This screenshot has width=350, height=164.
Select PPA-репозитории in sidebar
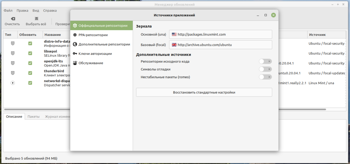click(x=101, y=35)
